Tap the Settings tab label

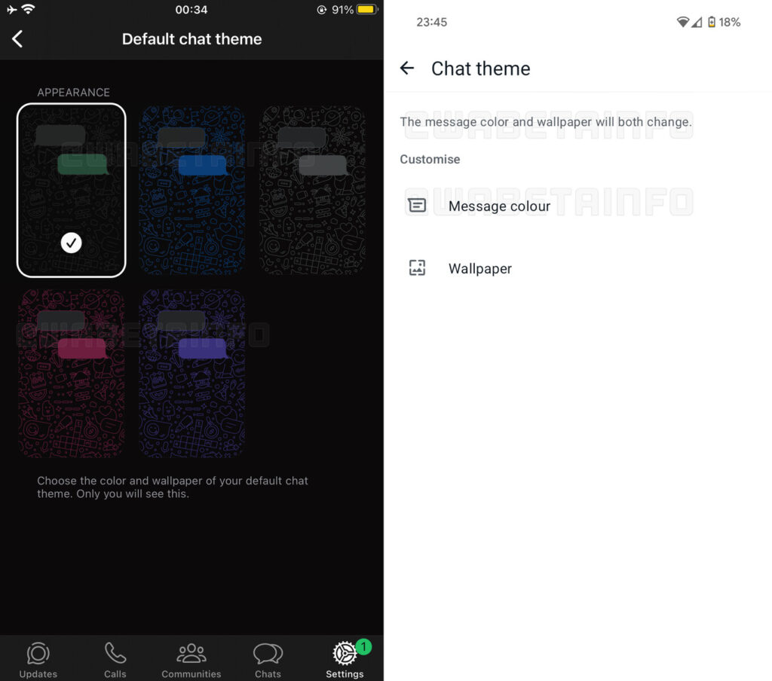point(345,674)
